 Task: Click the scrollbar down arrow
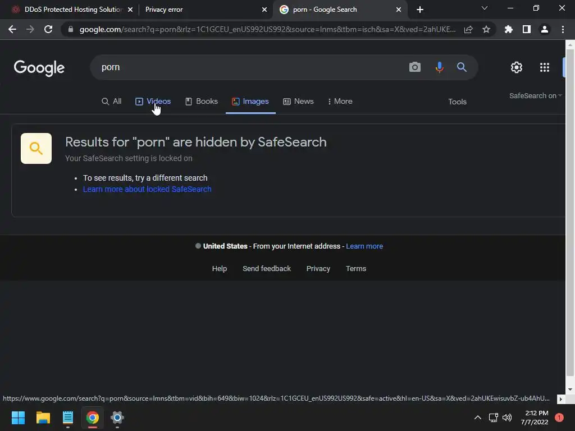pos(570,389)
